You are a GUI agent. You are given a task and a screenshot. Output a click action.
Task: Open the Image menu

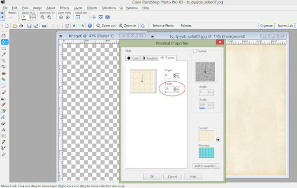point(37,8)
